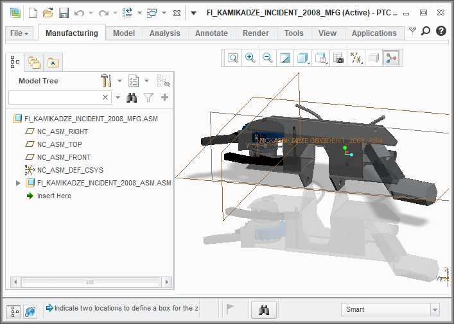Image resolution: width=454 pixels, height=324 pixels.
Task: Open the File menu
Action: click(19, 33)
